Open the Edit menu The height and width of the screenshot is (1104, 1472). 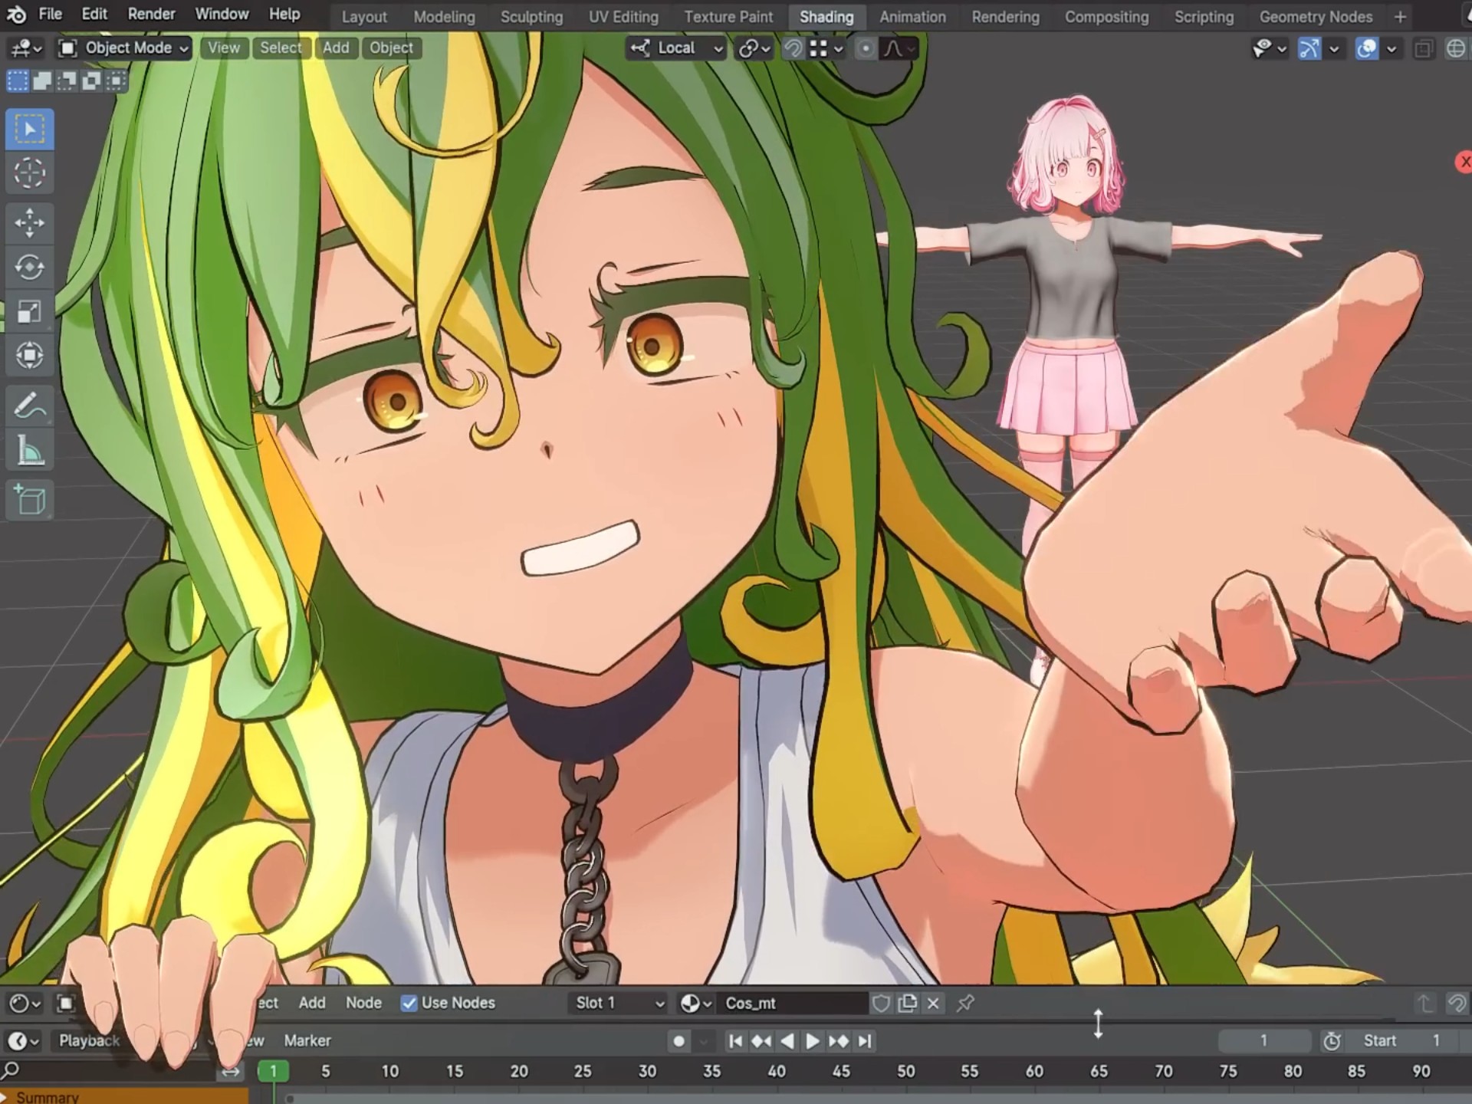click(x=94, y=15)
